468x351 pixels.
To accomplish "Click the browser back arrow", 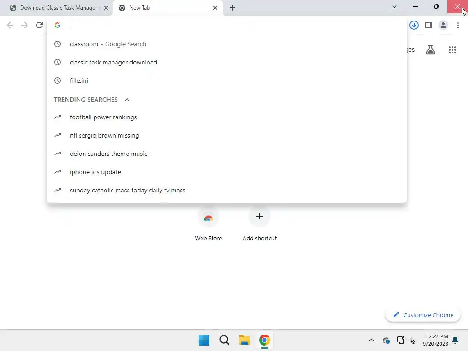I will point(10,25).
